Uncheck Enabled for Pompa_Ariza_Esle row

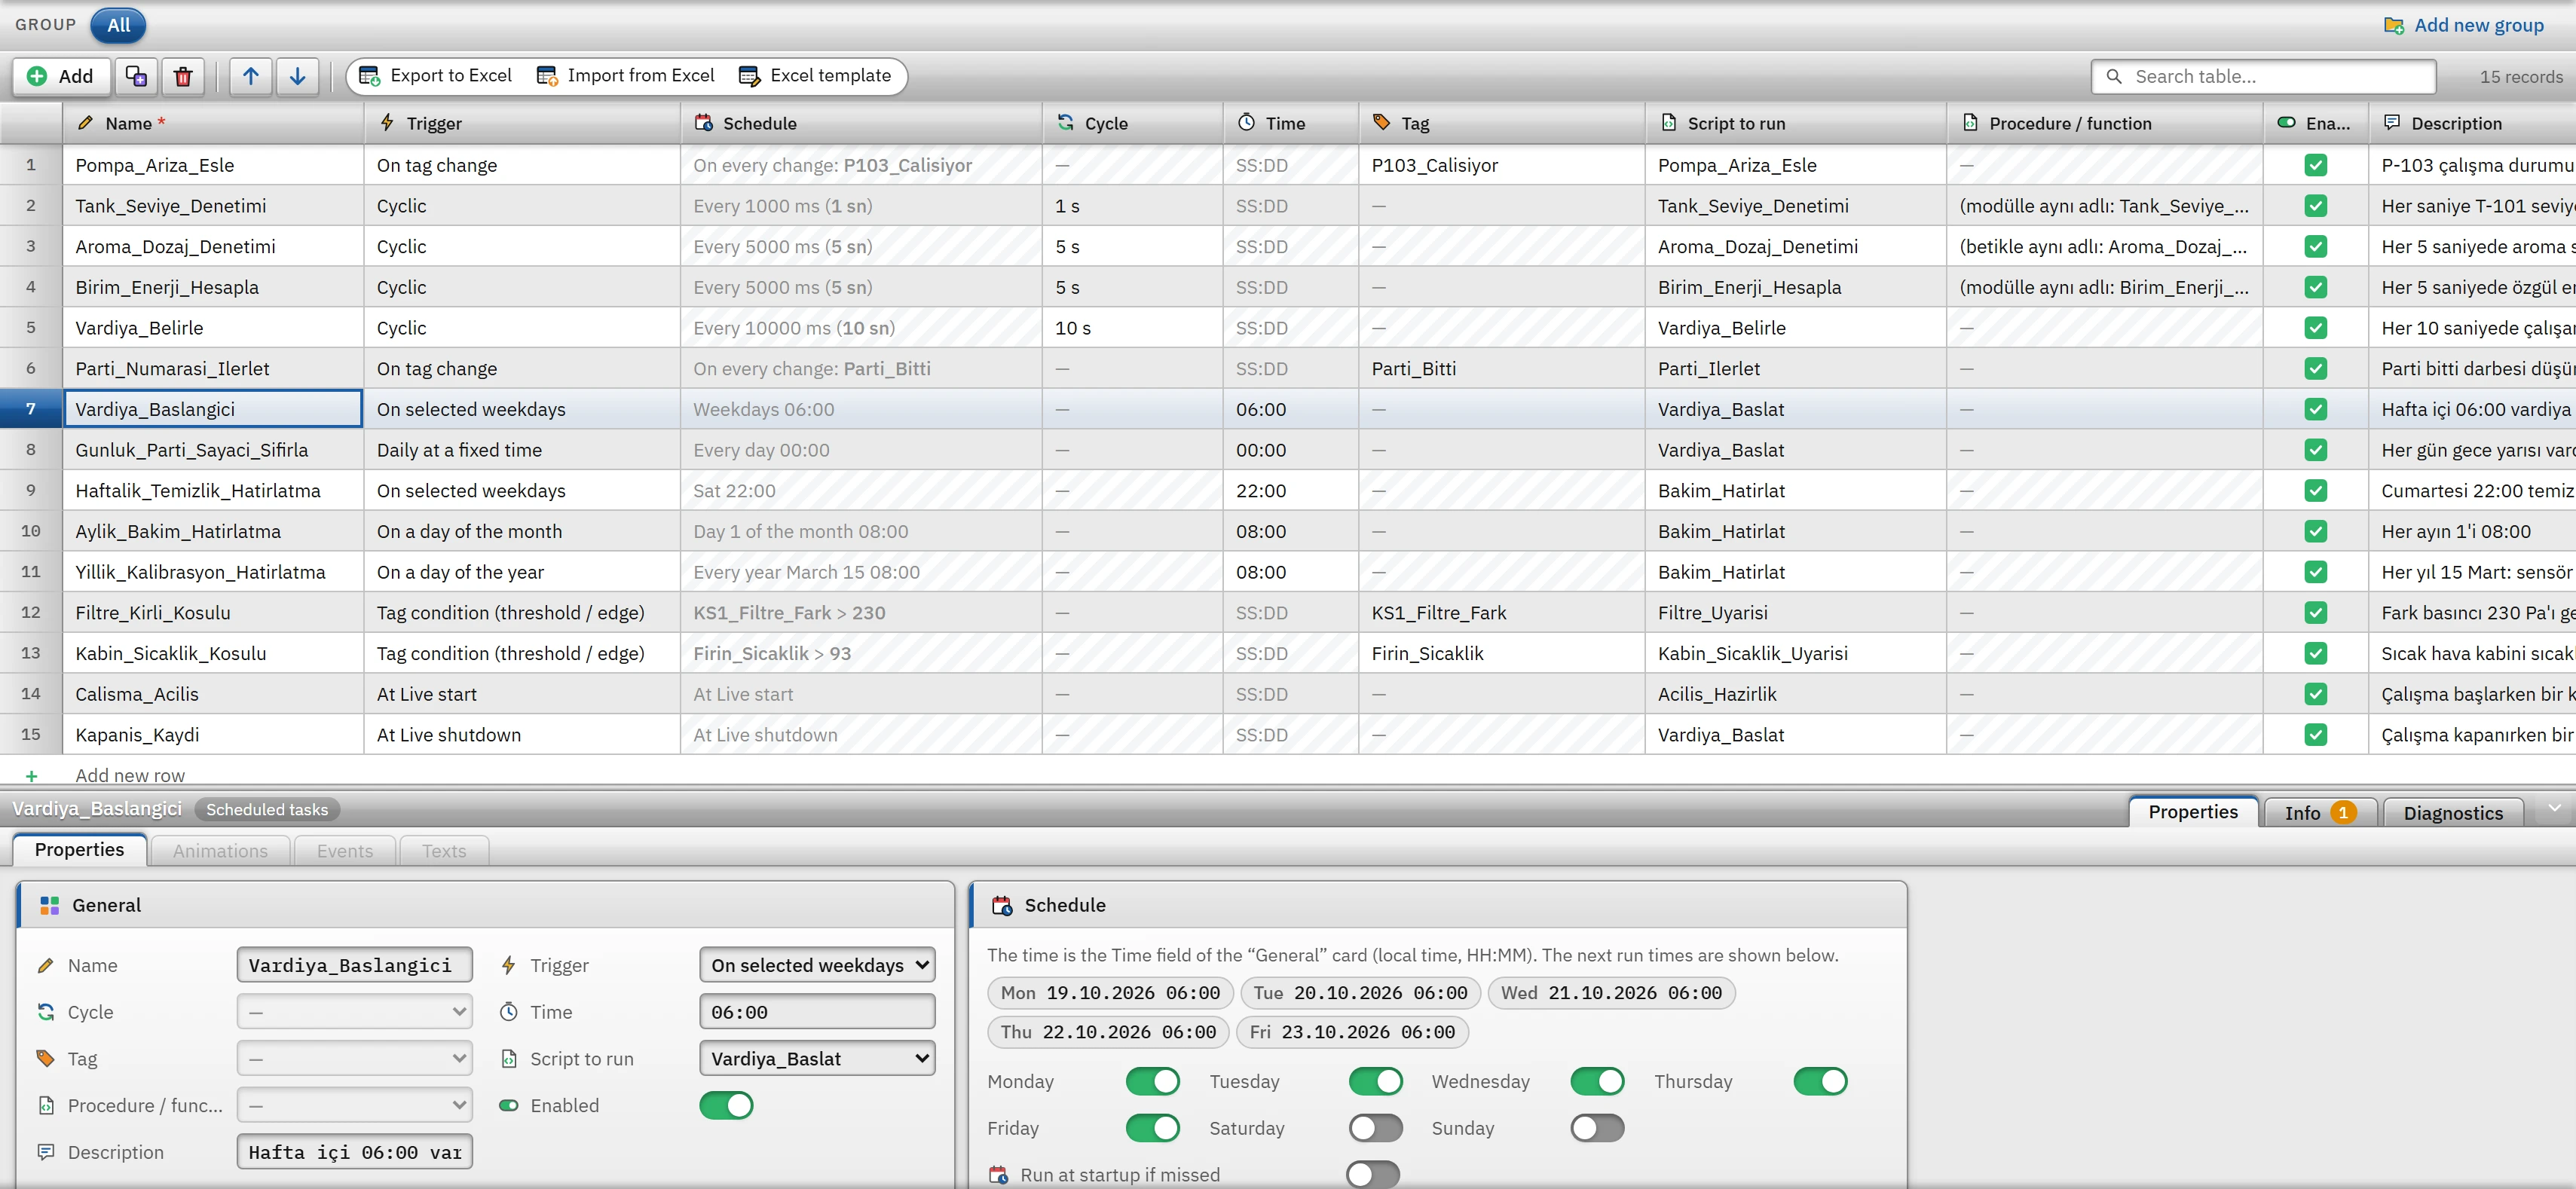click(2316, 165)
